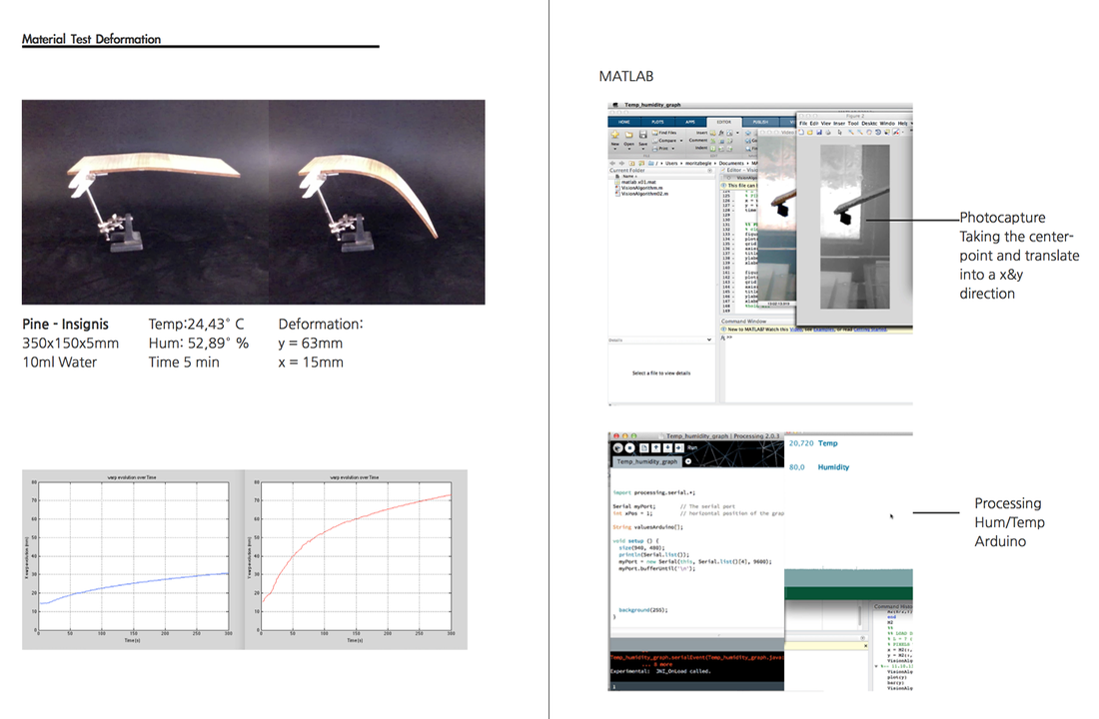This screenshot has width=1099, height=719.
Task: Select VisionAlgorithm.m in Current Folder
Action: click(x=640, y=188)
